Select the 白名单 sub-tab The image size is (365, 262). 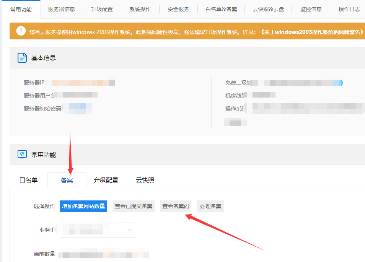pyautogui.click(x=29, y=180)
